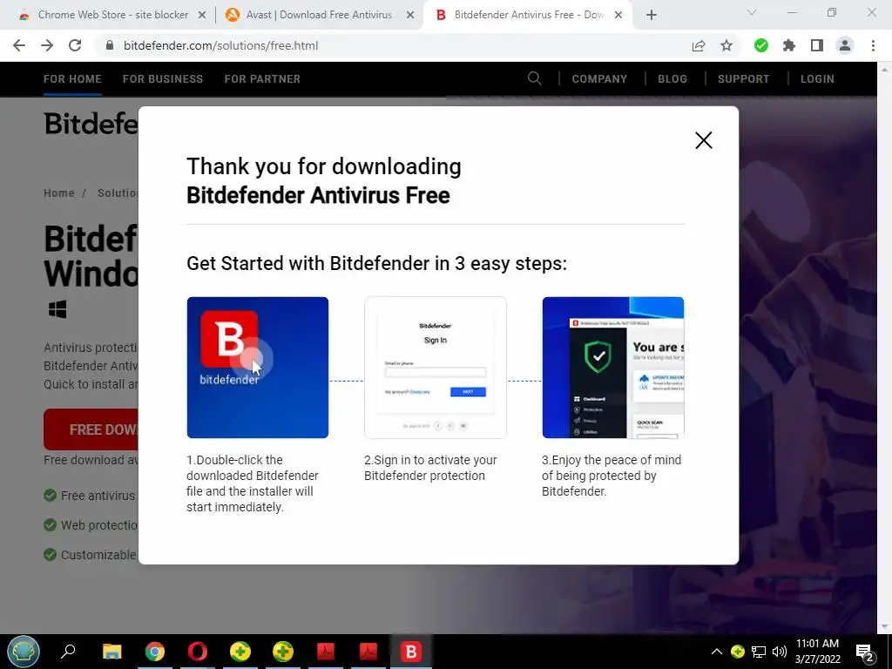The image size is (892, 669).
Task: Open volume control tray icon
Action: click(779, 652)
